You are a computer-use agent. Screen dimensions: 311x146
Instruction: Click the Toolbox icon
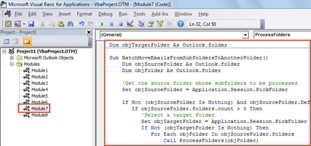[169, 24]
